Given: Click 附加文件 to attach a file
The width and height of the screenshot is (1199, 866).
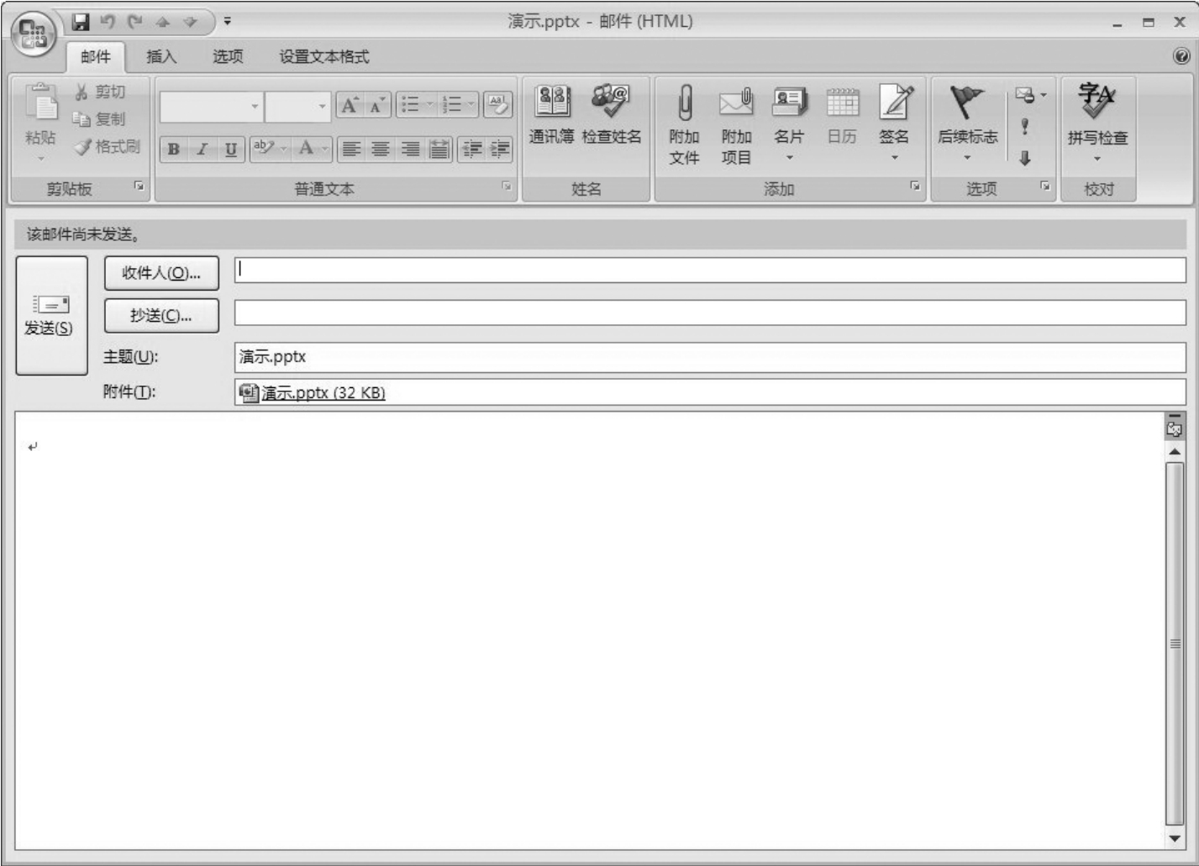Looking at the screenshot, I should click(684, 124).
